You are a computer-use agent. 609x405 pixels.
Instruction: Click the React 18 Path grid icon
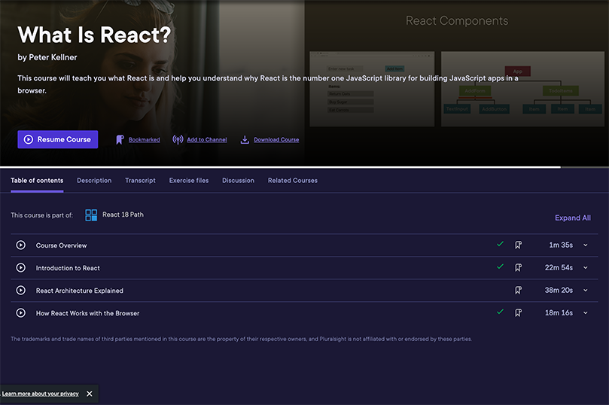91,215
